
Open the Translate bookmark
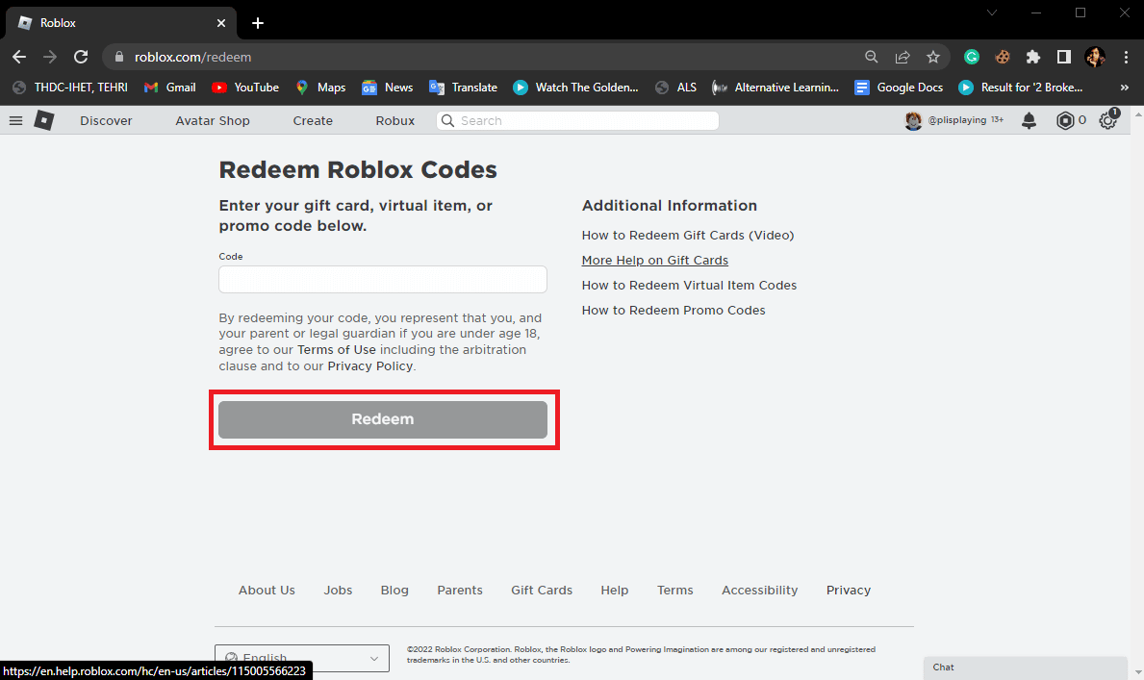click(x=464, y=88)
